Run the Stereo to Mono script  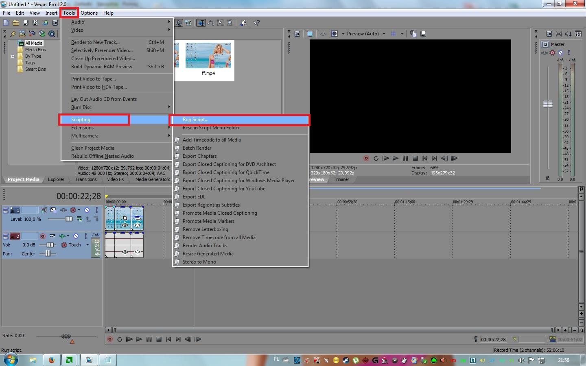tap(199, 262)
